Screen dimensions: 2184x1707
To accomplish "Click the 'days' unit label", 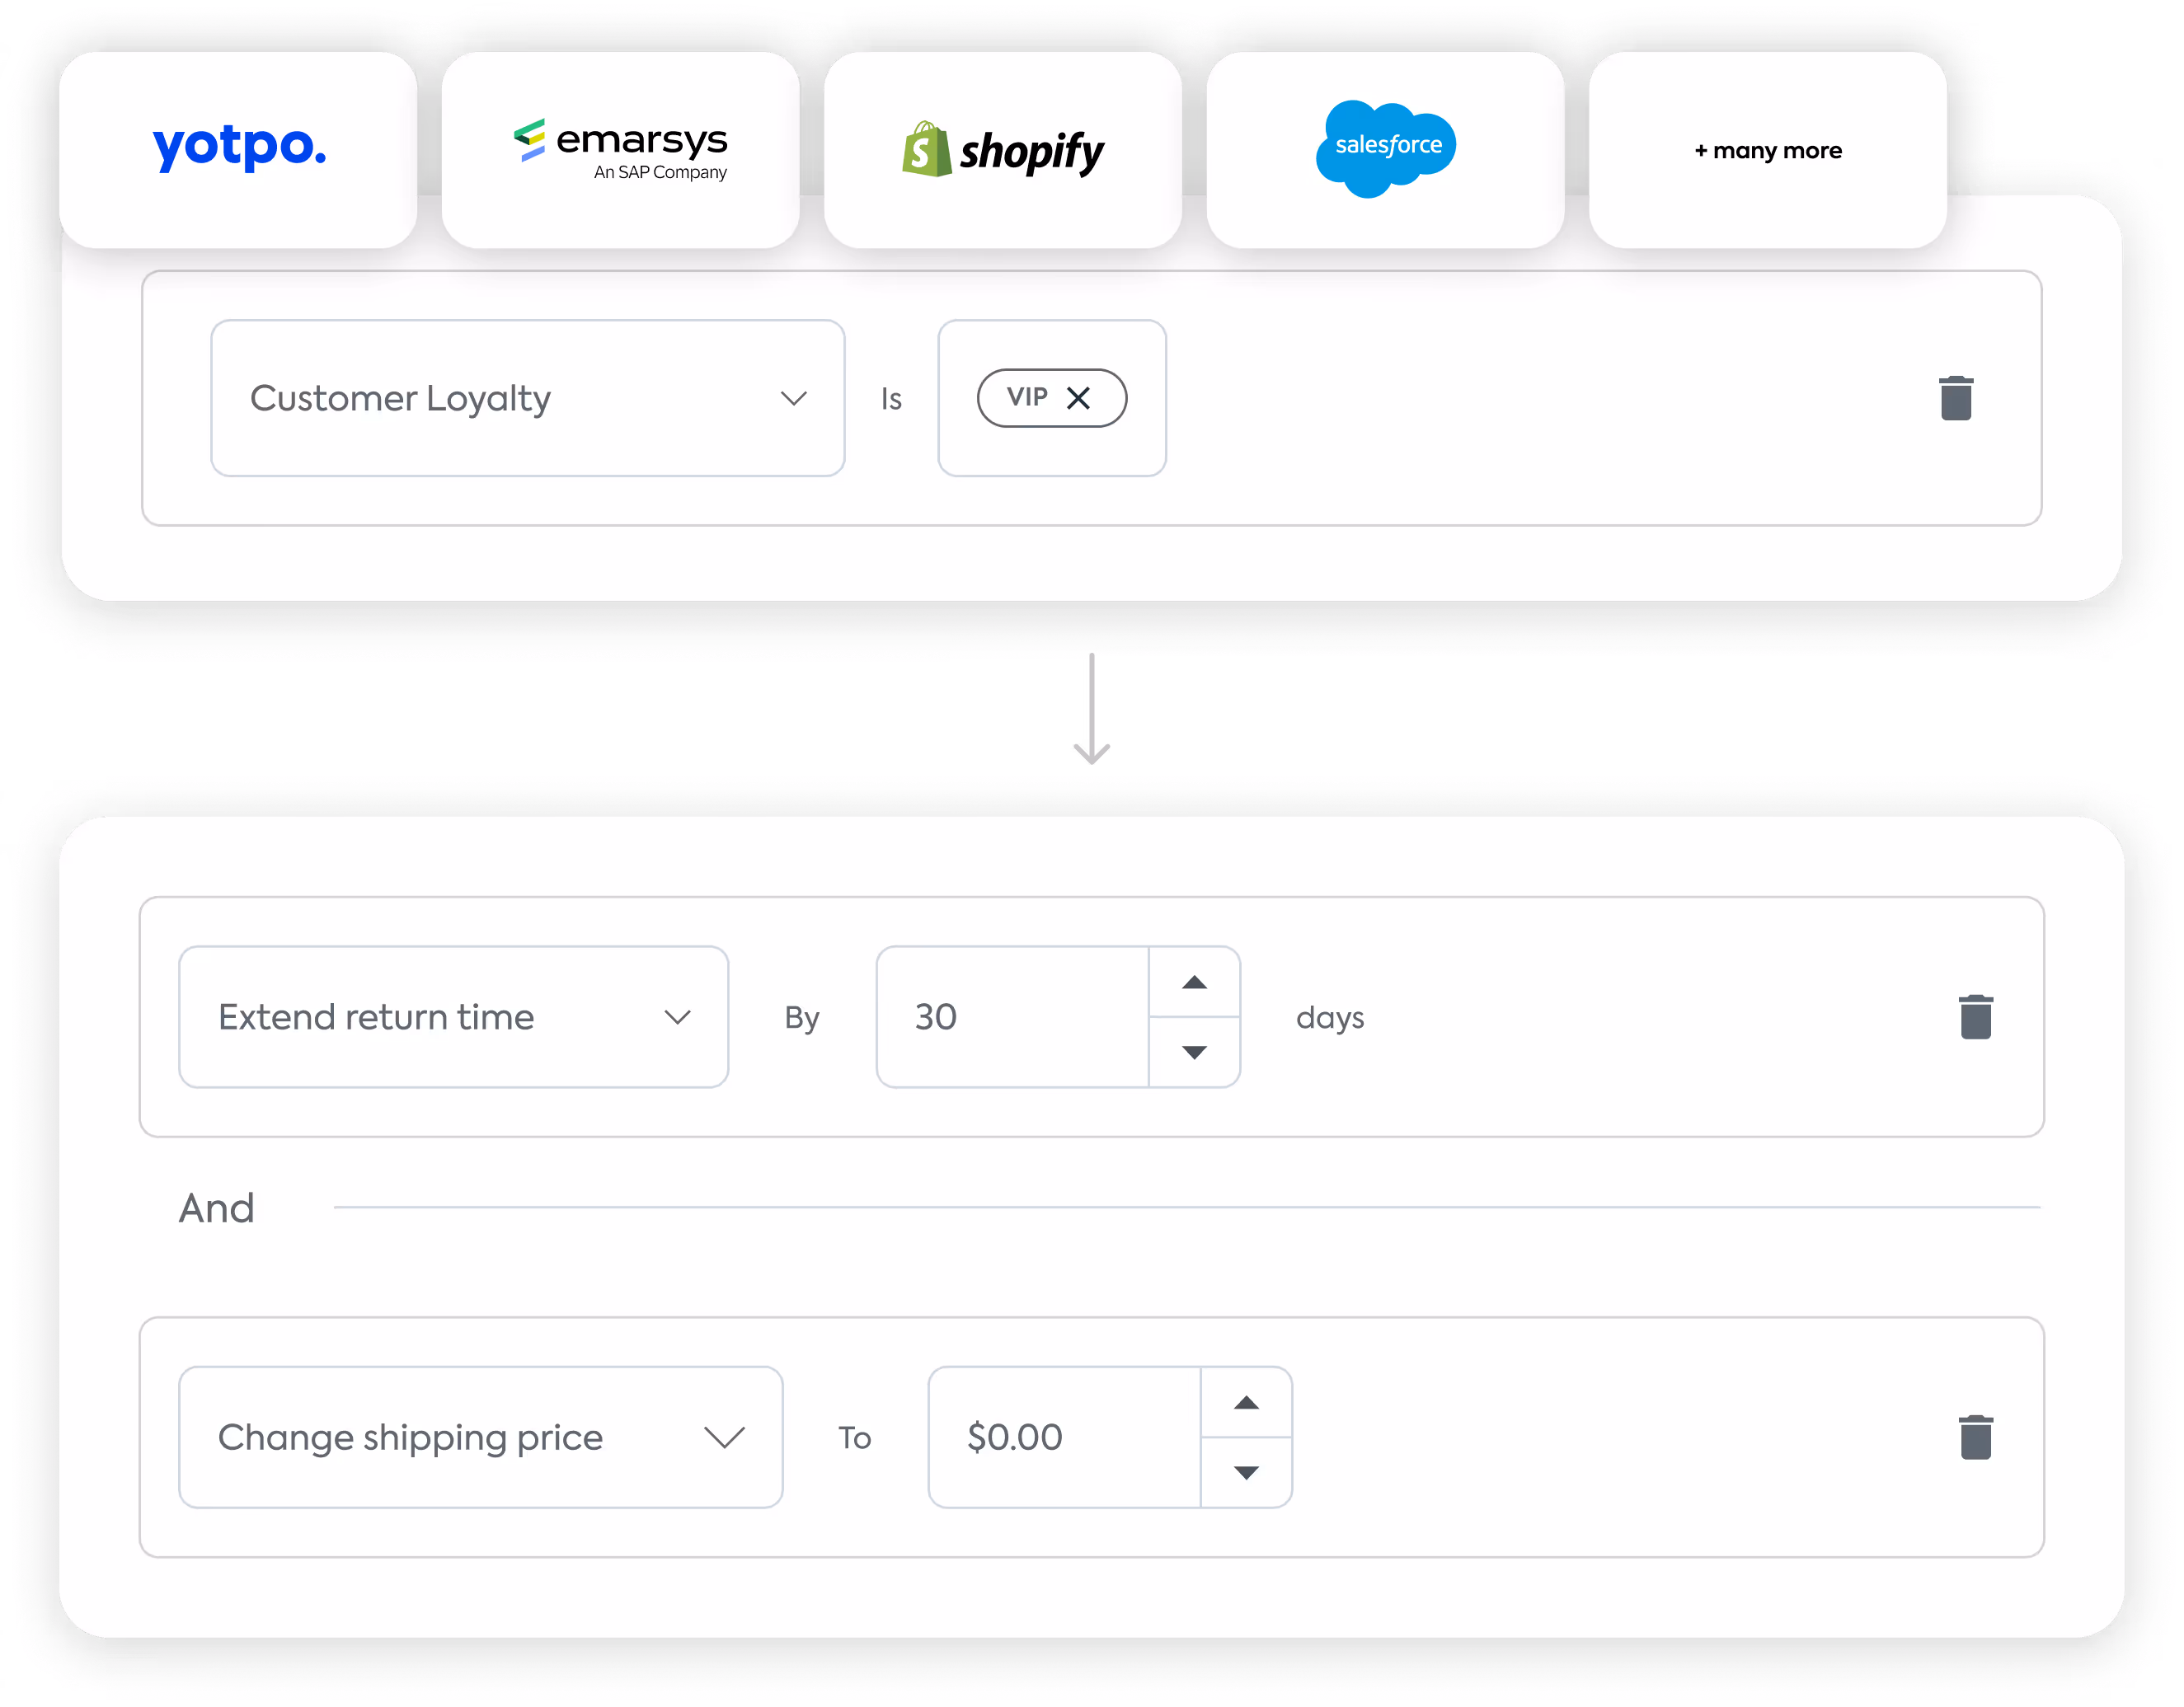I will (x=1330, y=1018).
